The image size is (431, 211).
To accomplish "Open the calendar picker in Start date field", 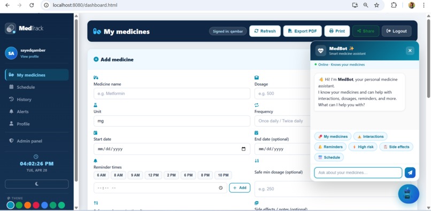I will pos(243,149).
